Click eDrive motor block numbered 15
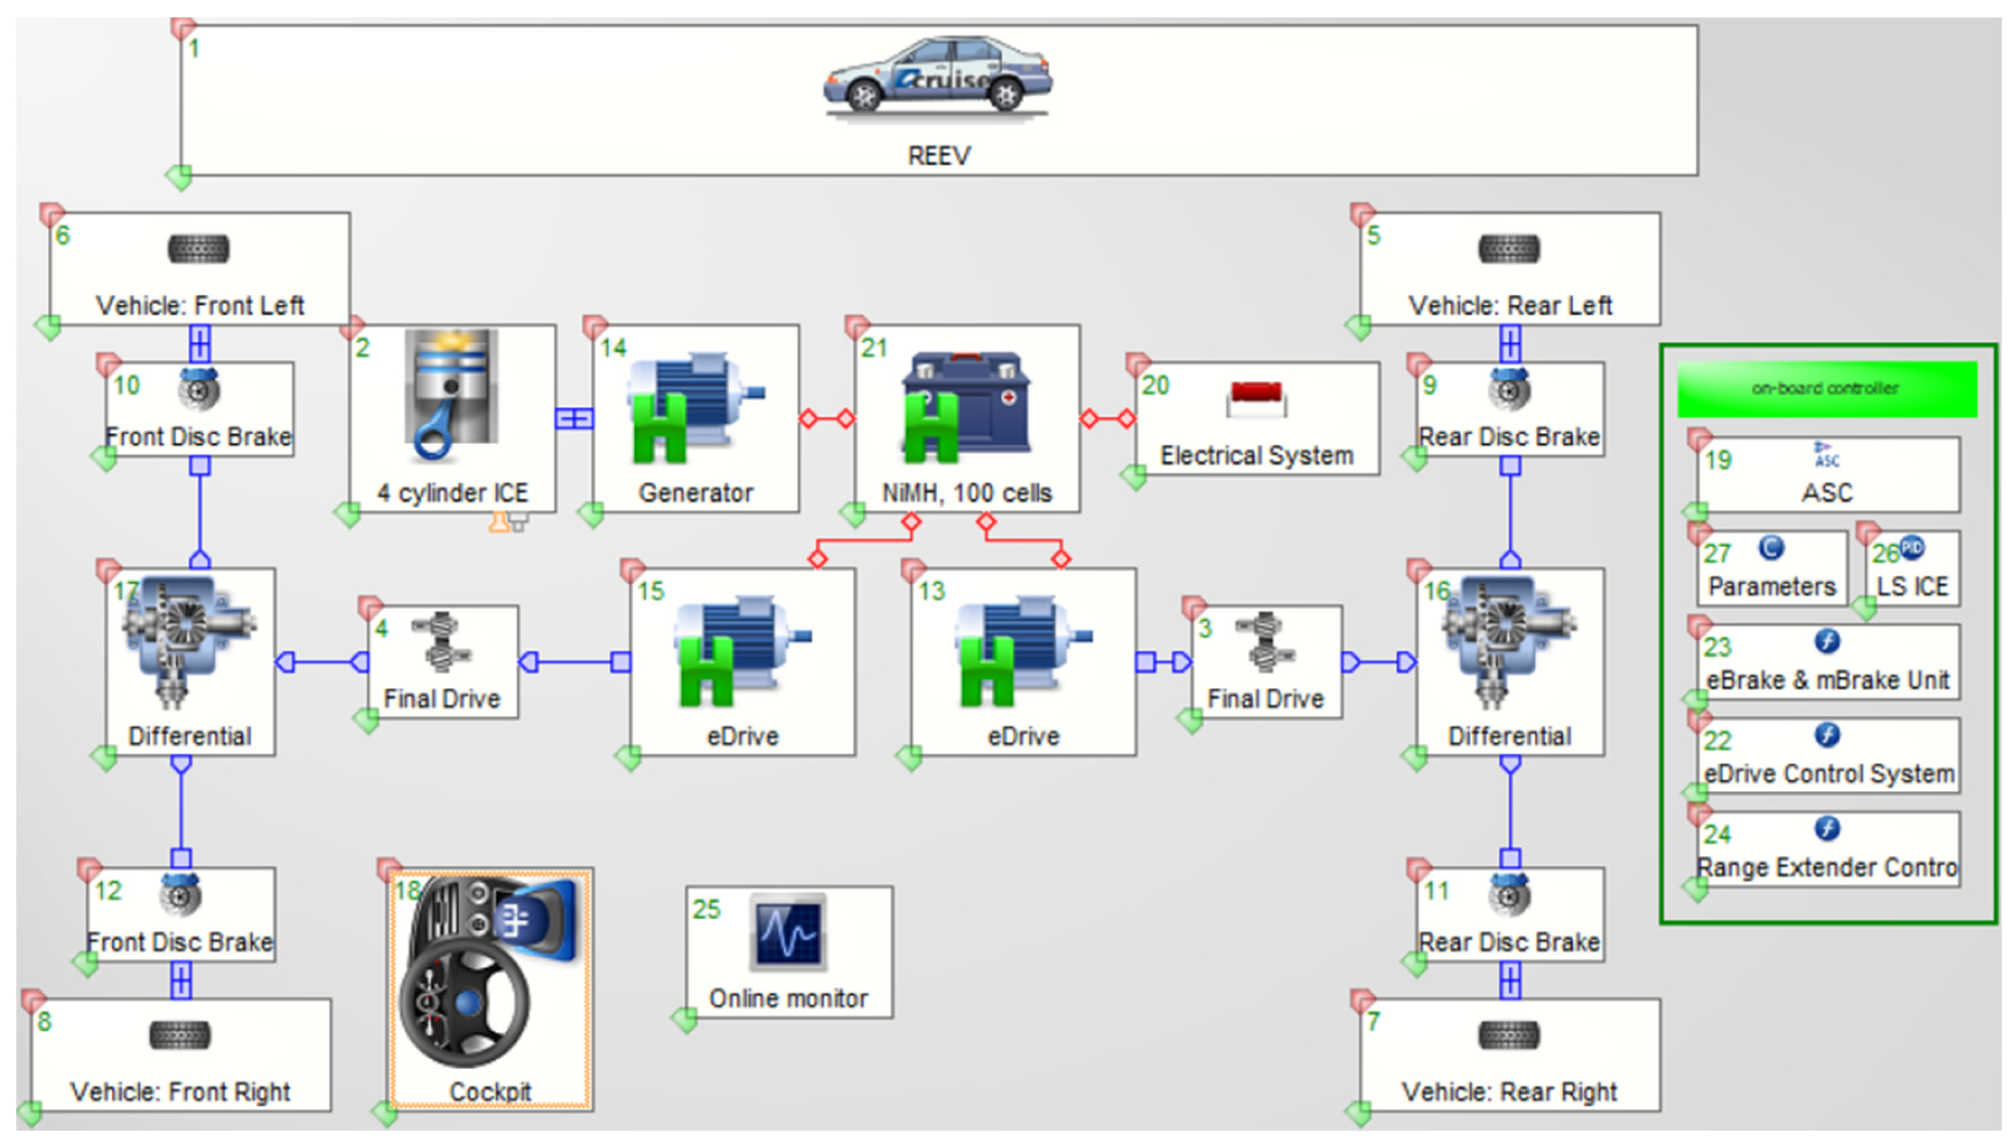The width and height of the screenshot is (2016, 1145). click(x=742, y=653)
